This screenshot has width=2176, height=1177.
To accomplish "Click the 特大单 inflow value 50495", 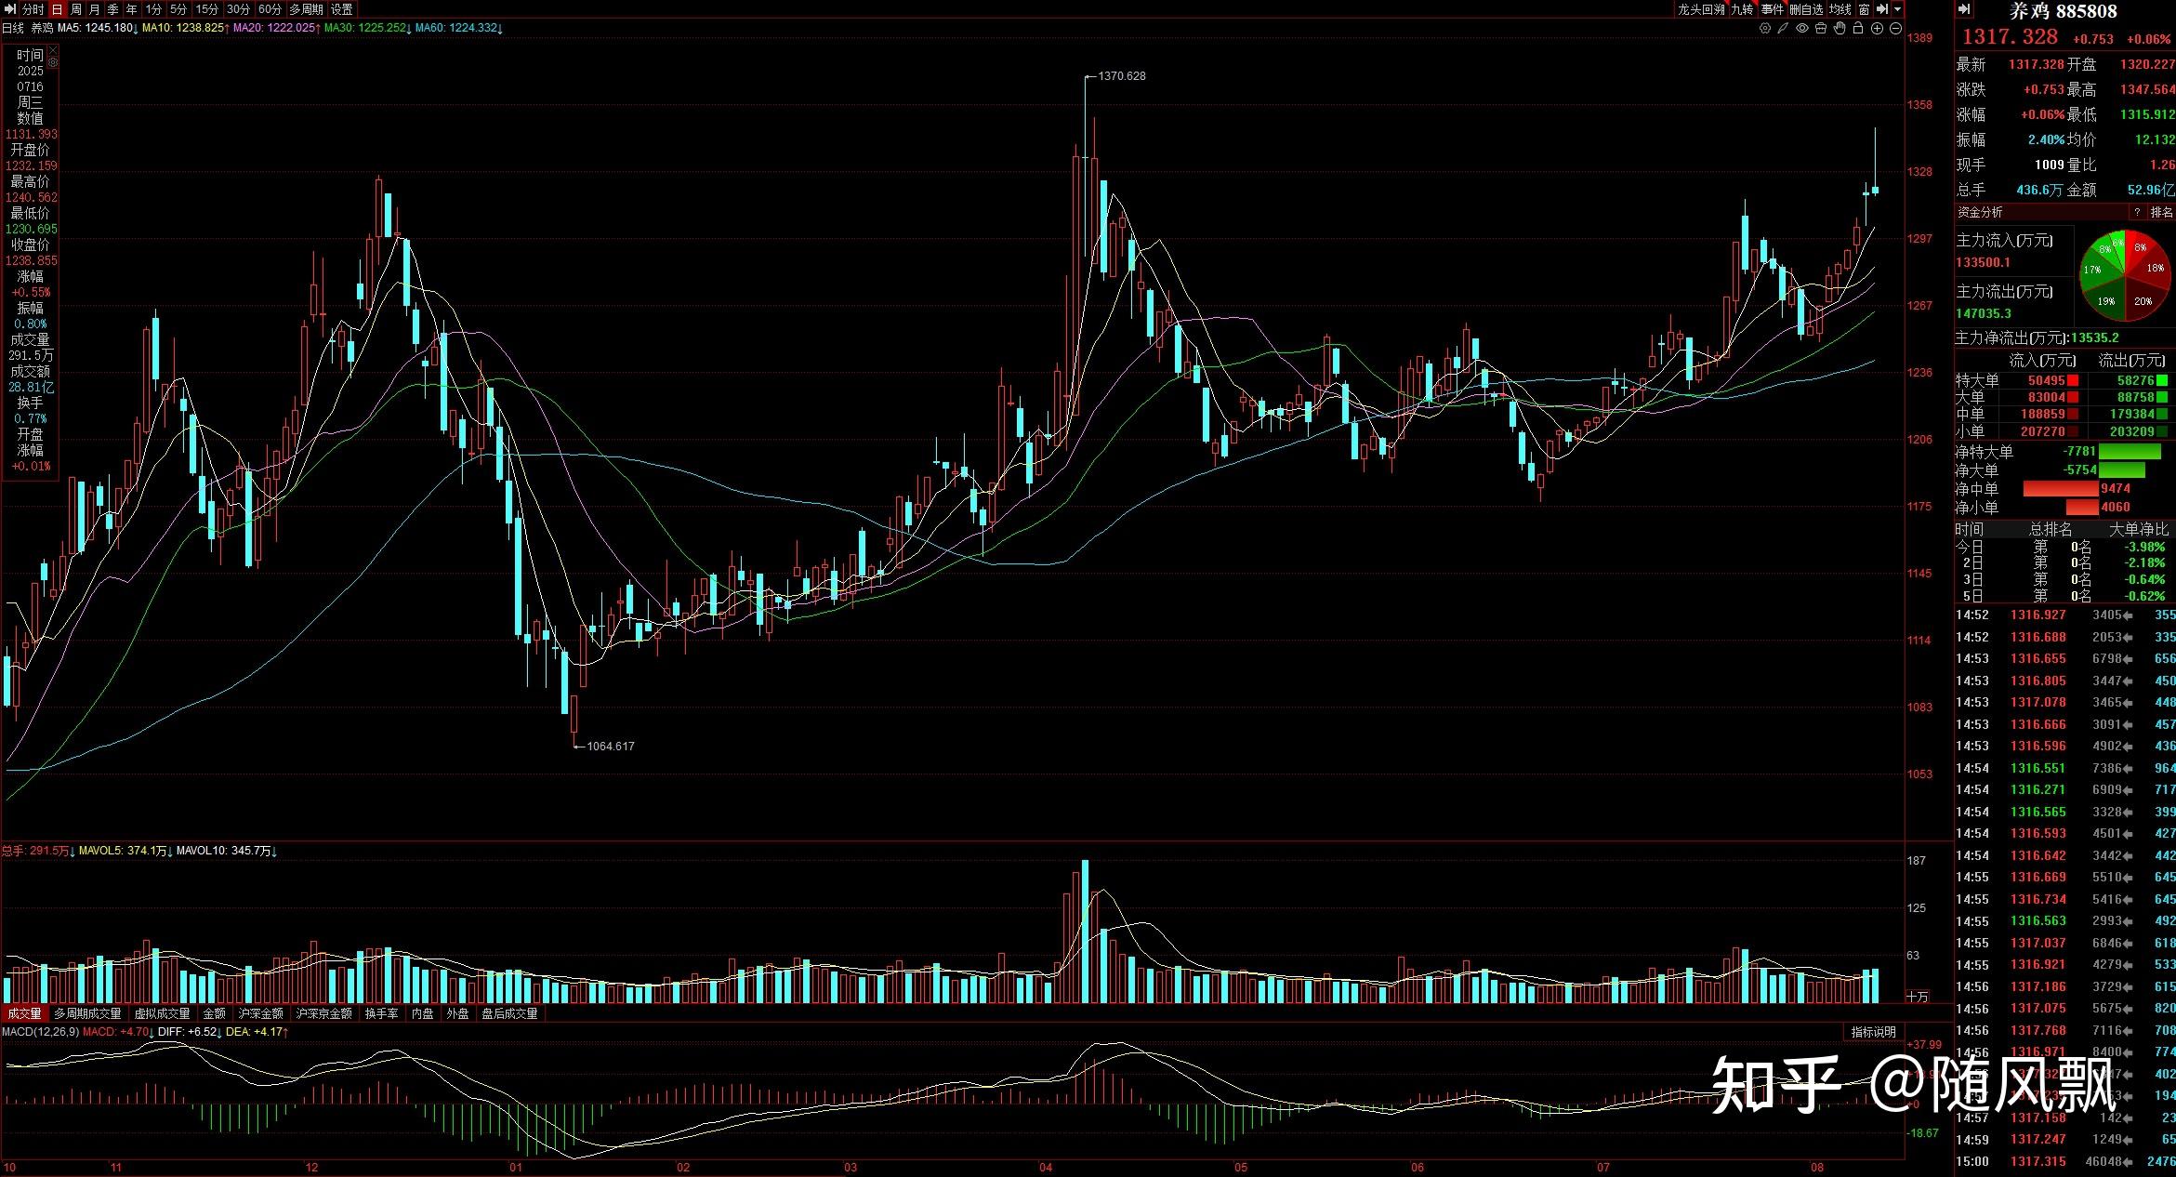I will coord(2046,380).
